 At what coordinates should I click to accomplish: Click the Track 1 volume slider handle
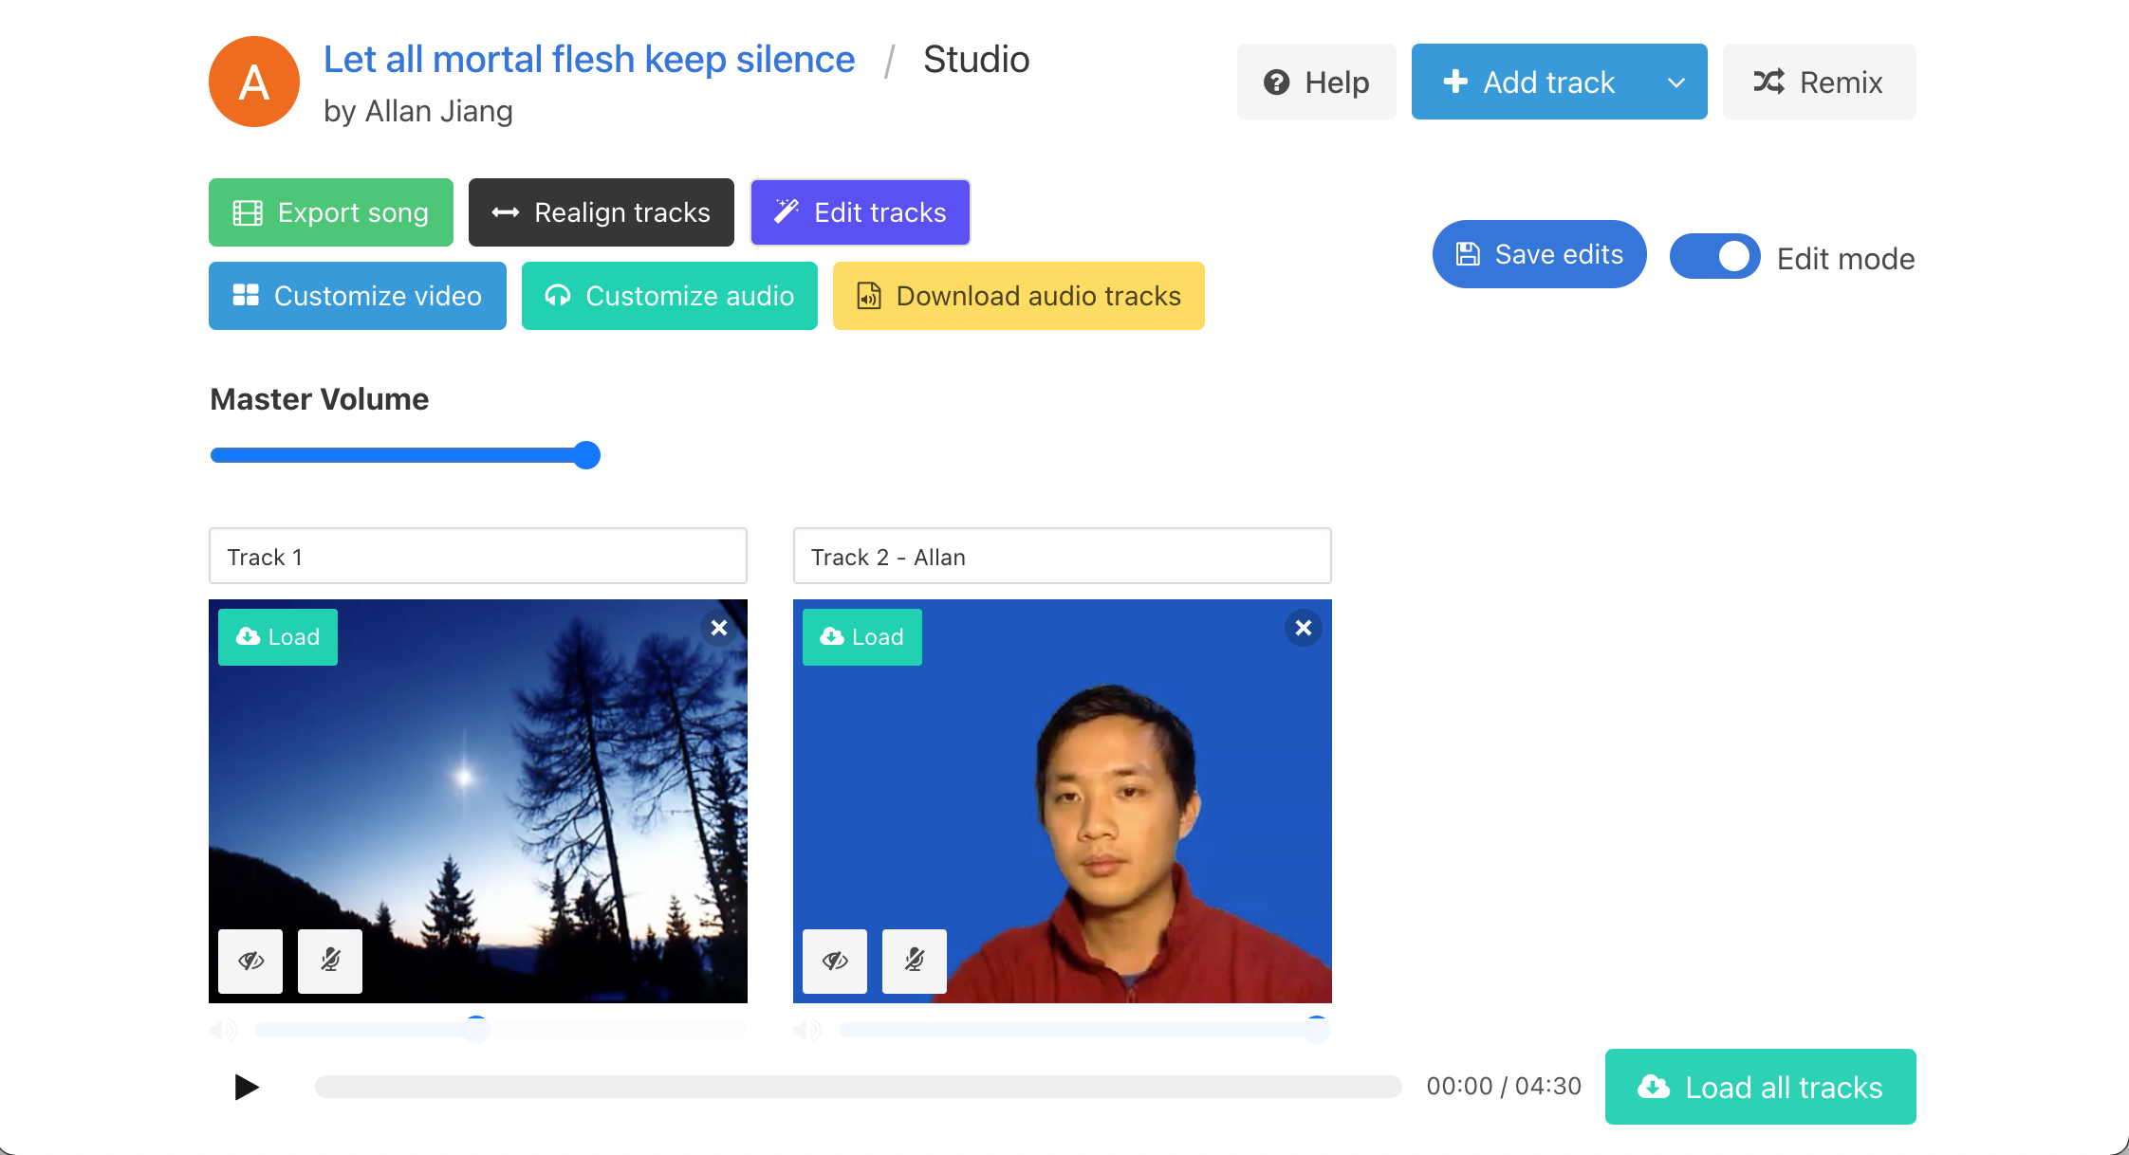[x=476, y=1029]
